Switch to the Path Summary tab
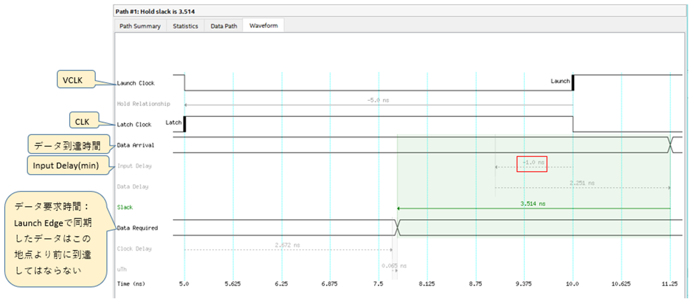694x307 pixels. click(x=140, y=26)
